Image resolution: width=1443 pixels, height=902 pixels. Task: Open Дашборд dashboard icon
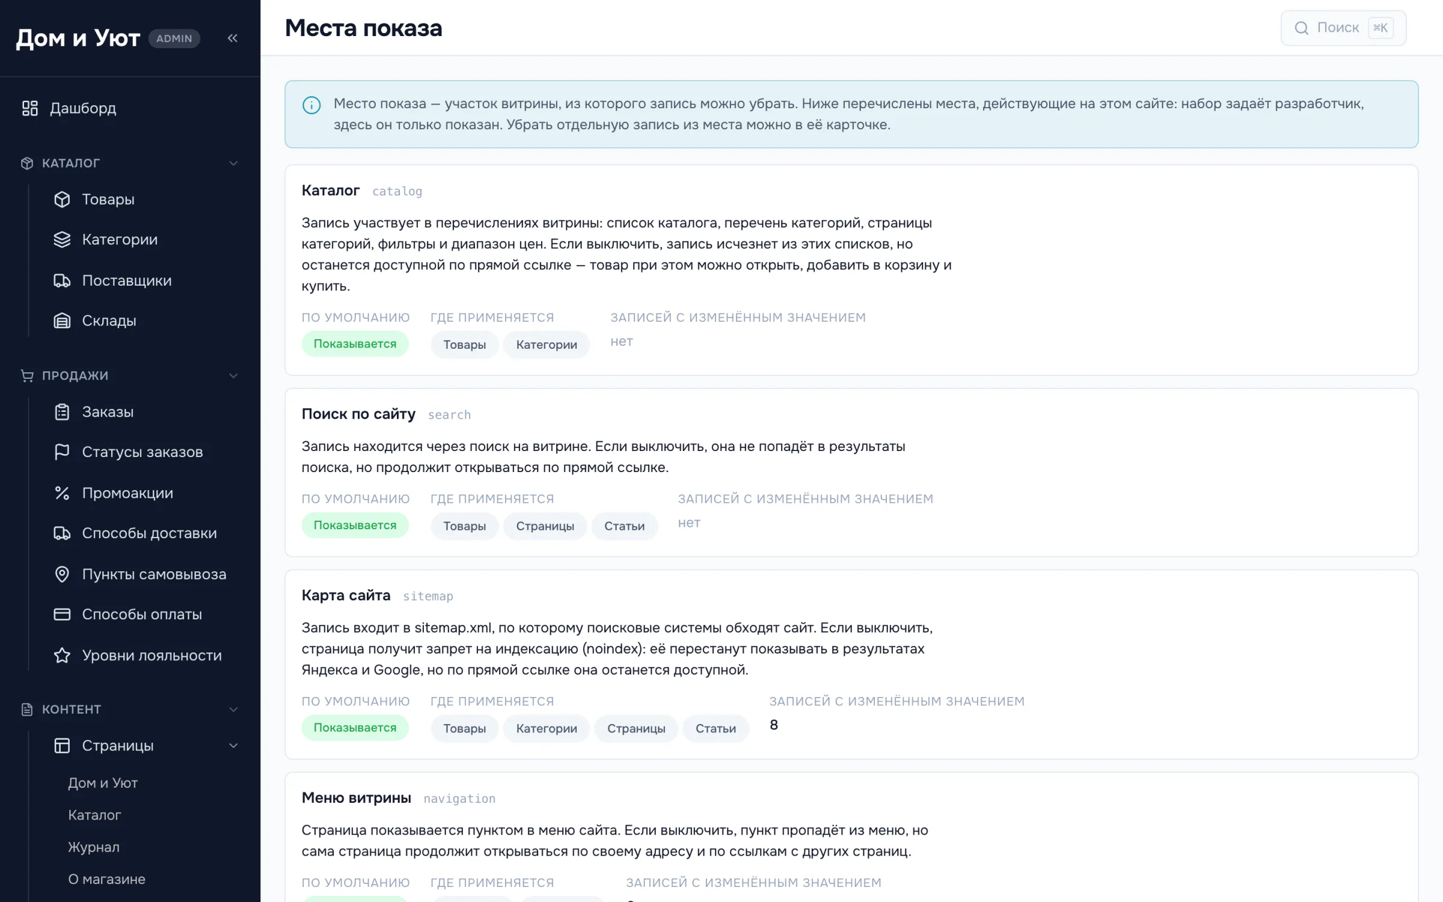tap(30, 108)
